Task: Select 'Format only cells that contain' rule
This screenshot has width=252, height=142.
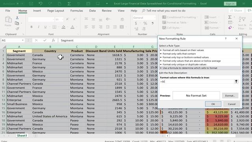Action: pyautogui.click(x=179, y=54)
